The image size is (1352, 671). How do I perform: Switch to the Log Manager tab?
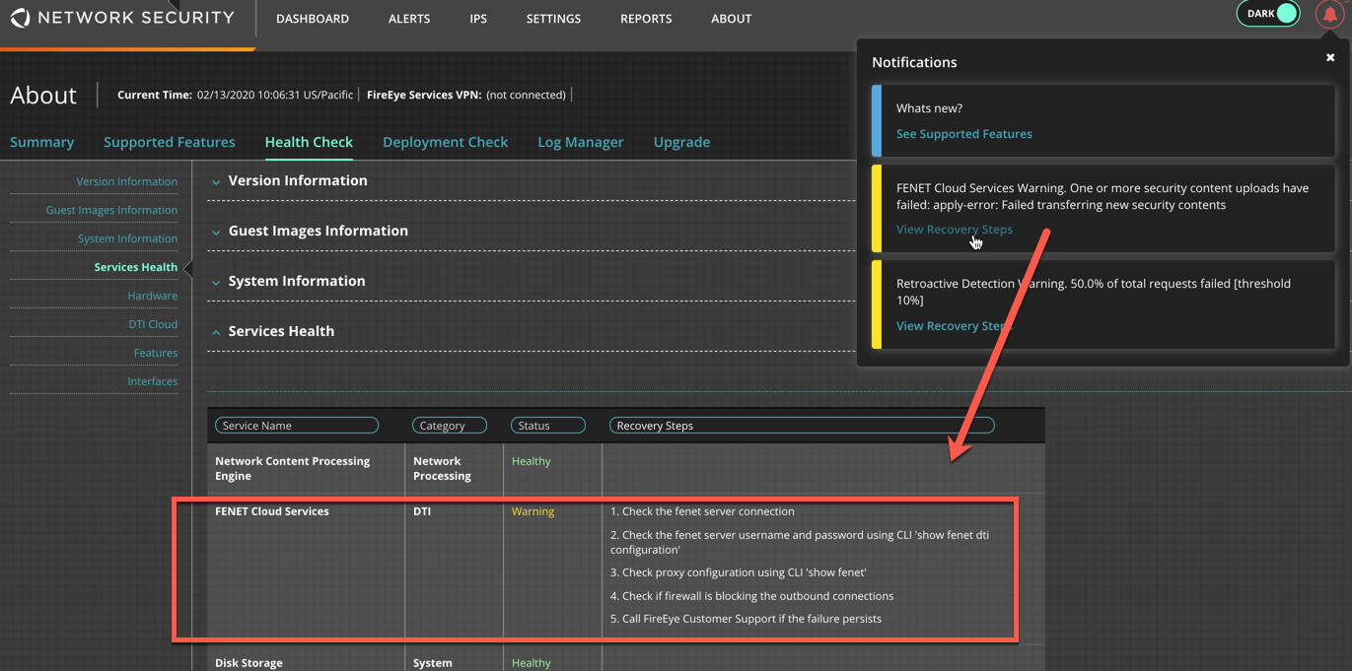point(580,142)
